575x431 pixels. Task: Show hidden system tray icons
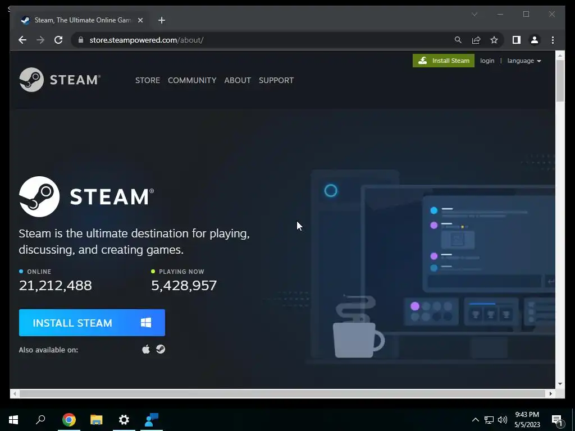click(475, 420)
